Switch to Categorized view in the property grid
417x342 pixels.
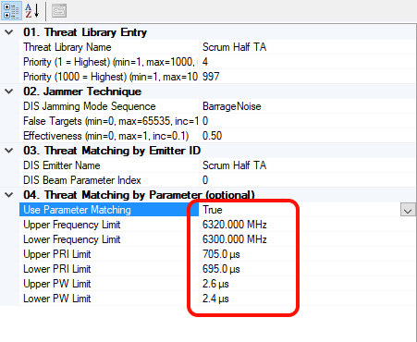click(11, 10)
